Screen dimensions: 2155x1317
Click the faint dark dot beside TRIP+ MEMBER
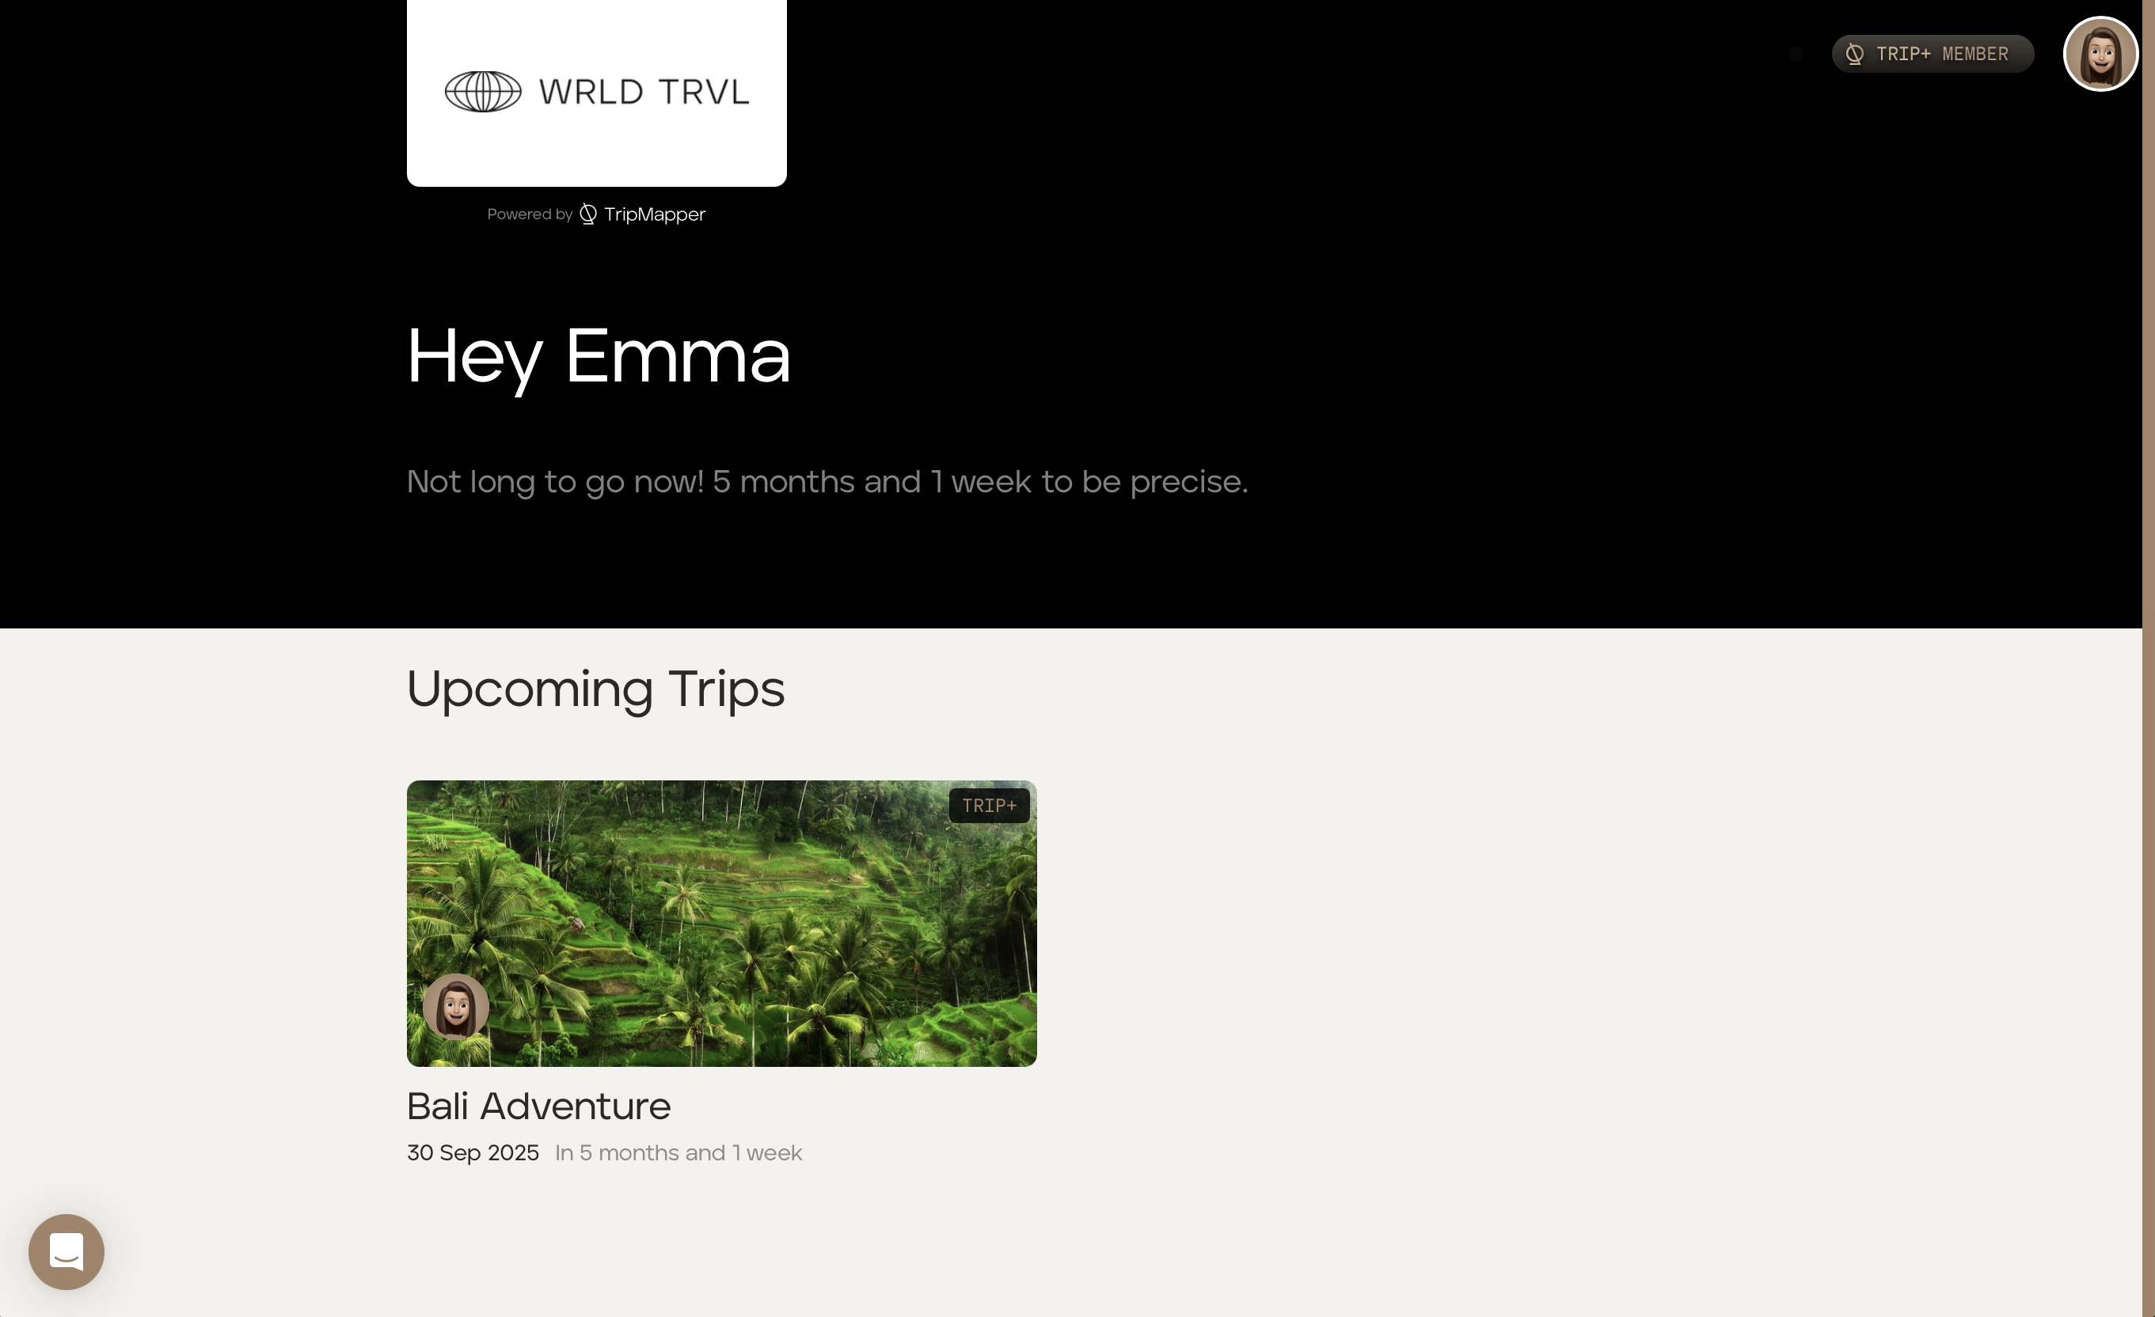click(x=1796, y=55)
